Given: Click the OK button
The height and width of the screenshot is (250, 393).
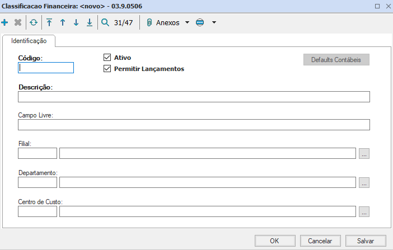Looking at the screenshot, I should pyautogui.click(x=274, y=240).
